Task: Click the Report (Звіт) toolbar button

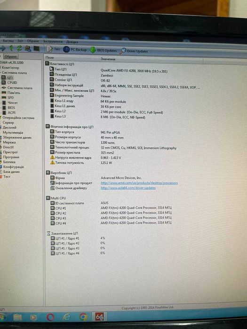Action: coord(53,49)
